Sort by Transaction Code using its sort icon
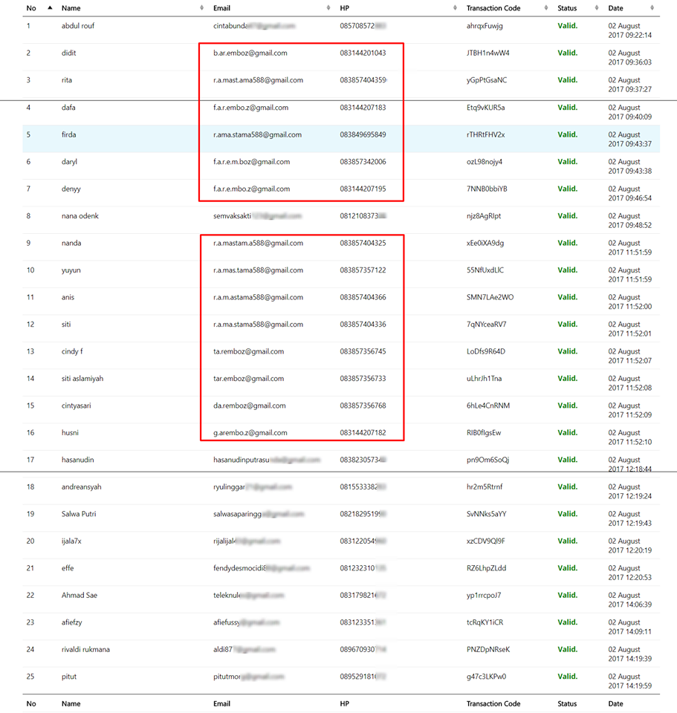The width and height of the screenshot is (677, 713). click(x=548, y=7)
